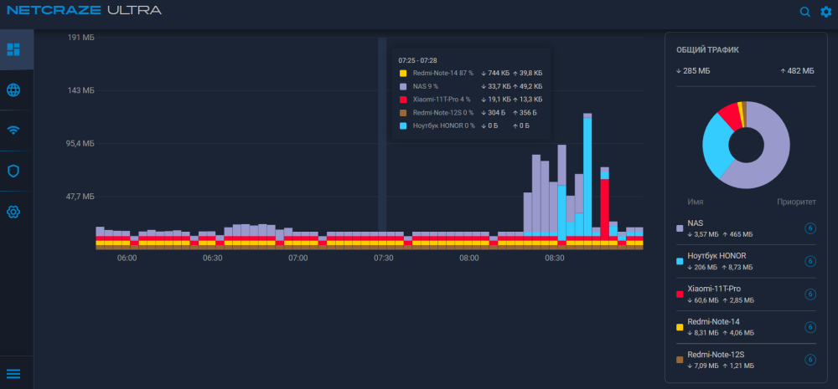This screenshot has height=389, width=838.
Task: Click the 07:30 time axis label
Action: point(384,258)
